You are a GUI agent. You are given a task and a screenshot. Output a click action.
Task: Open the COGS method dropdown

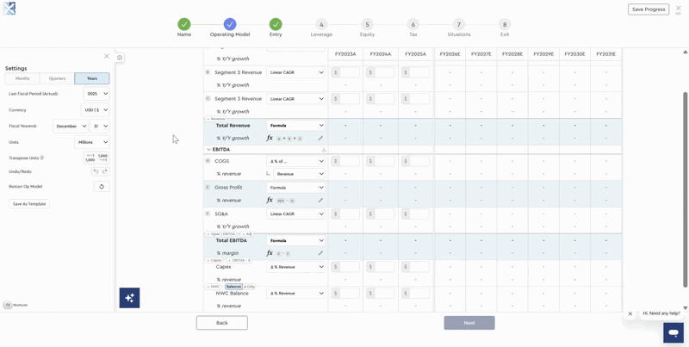(x=295, y=161)
